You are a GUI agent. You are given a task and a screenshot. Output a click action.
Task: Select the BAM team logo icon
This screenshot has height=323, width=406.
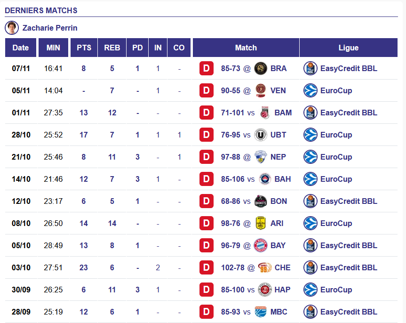pyautogui.click(x=264, y=113)
